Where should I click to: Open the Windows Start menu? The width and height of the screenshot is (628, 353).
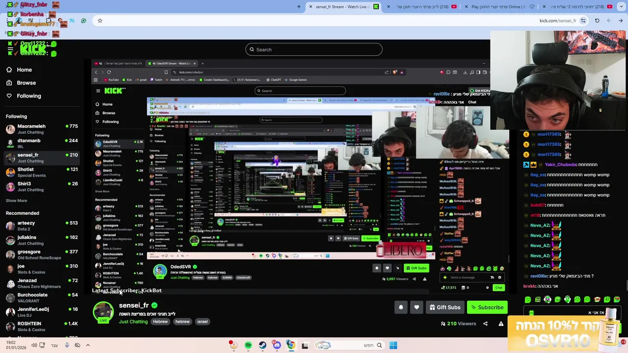pyautogui.click(x=393, y=345)
